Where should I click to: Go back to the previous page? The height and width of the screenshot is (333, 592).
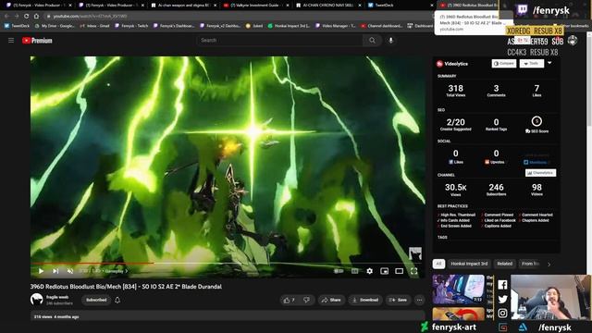[6, 17]
